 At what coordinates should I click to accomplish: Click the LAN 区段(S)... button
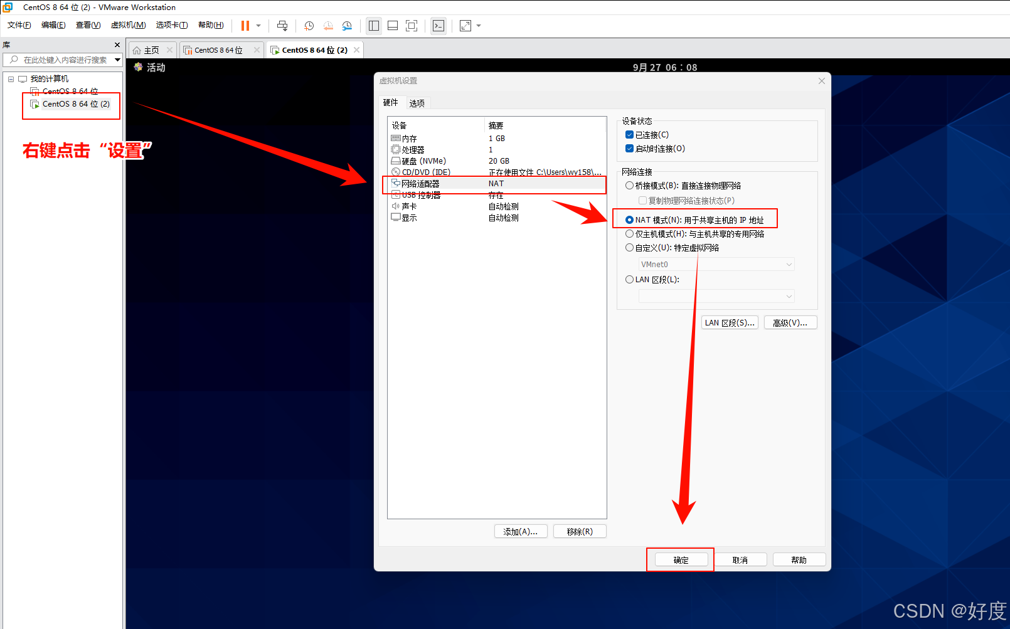[730, 322]
